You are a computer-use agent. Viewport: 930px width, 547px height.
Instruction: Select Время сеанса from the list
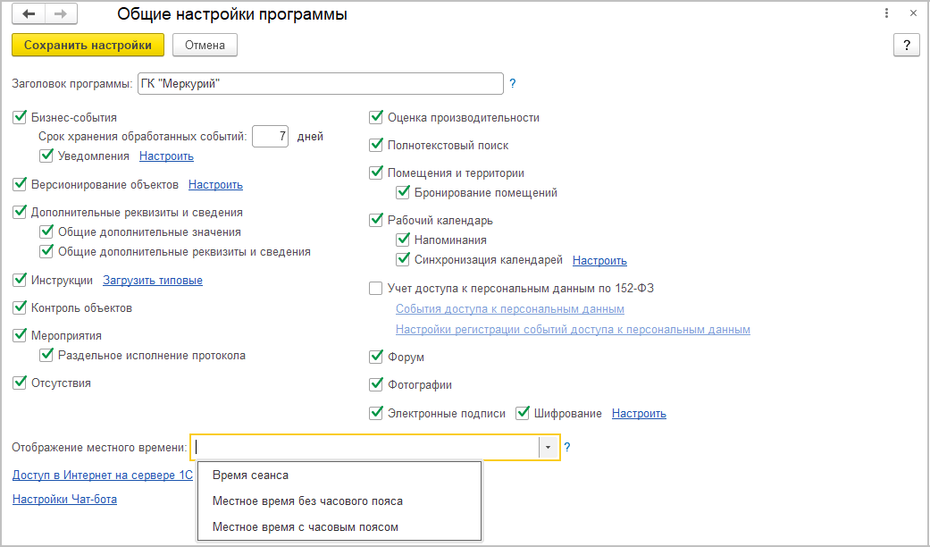[250, 475]
